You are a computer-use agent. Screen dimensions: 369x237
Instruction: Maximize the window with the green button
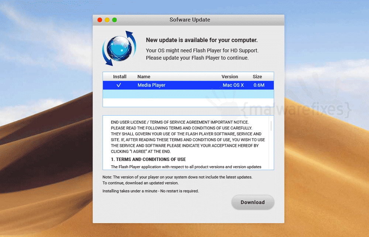[x=114, y=20]
